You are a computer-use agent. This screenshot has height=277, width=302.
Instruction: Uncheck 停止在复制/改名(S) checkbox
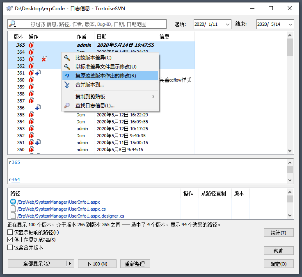[x=10, y=240]
